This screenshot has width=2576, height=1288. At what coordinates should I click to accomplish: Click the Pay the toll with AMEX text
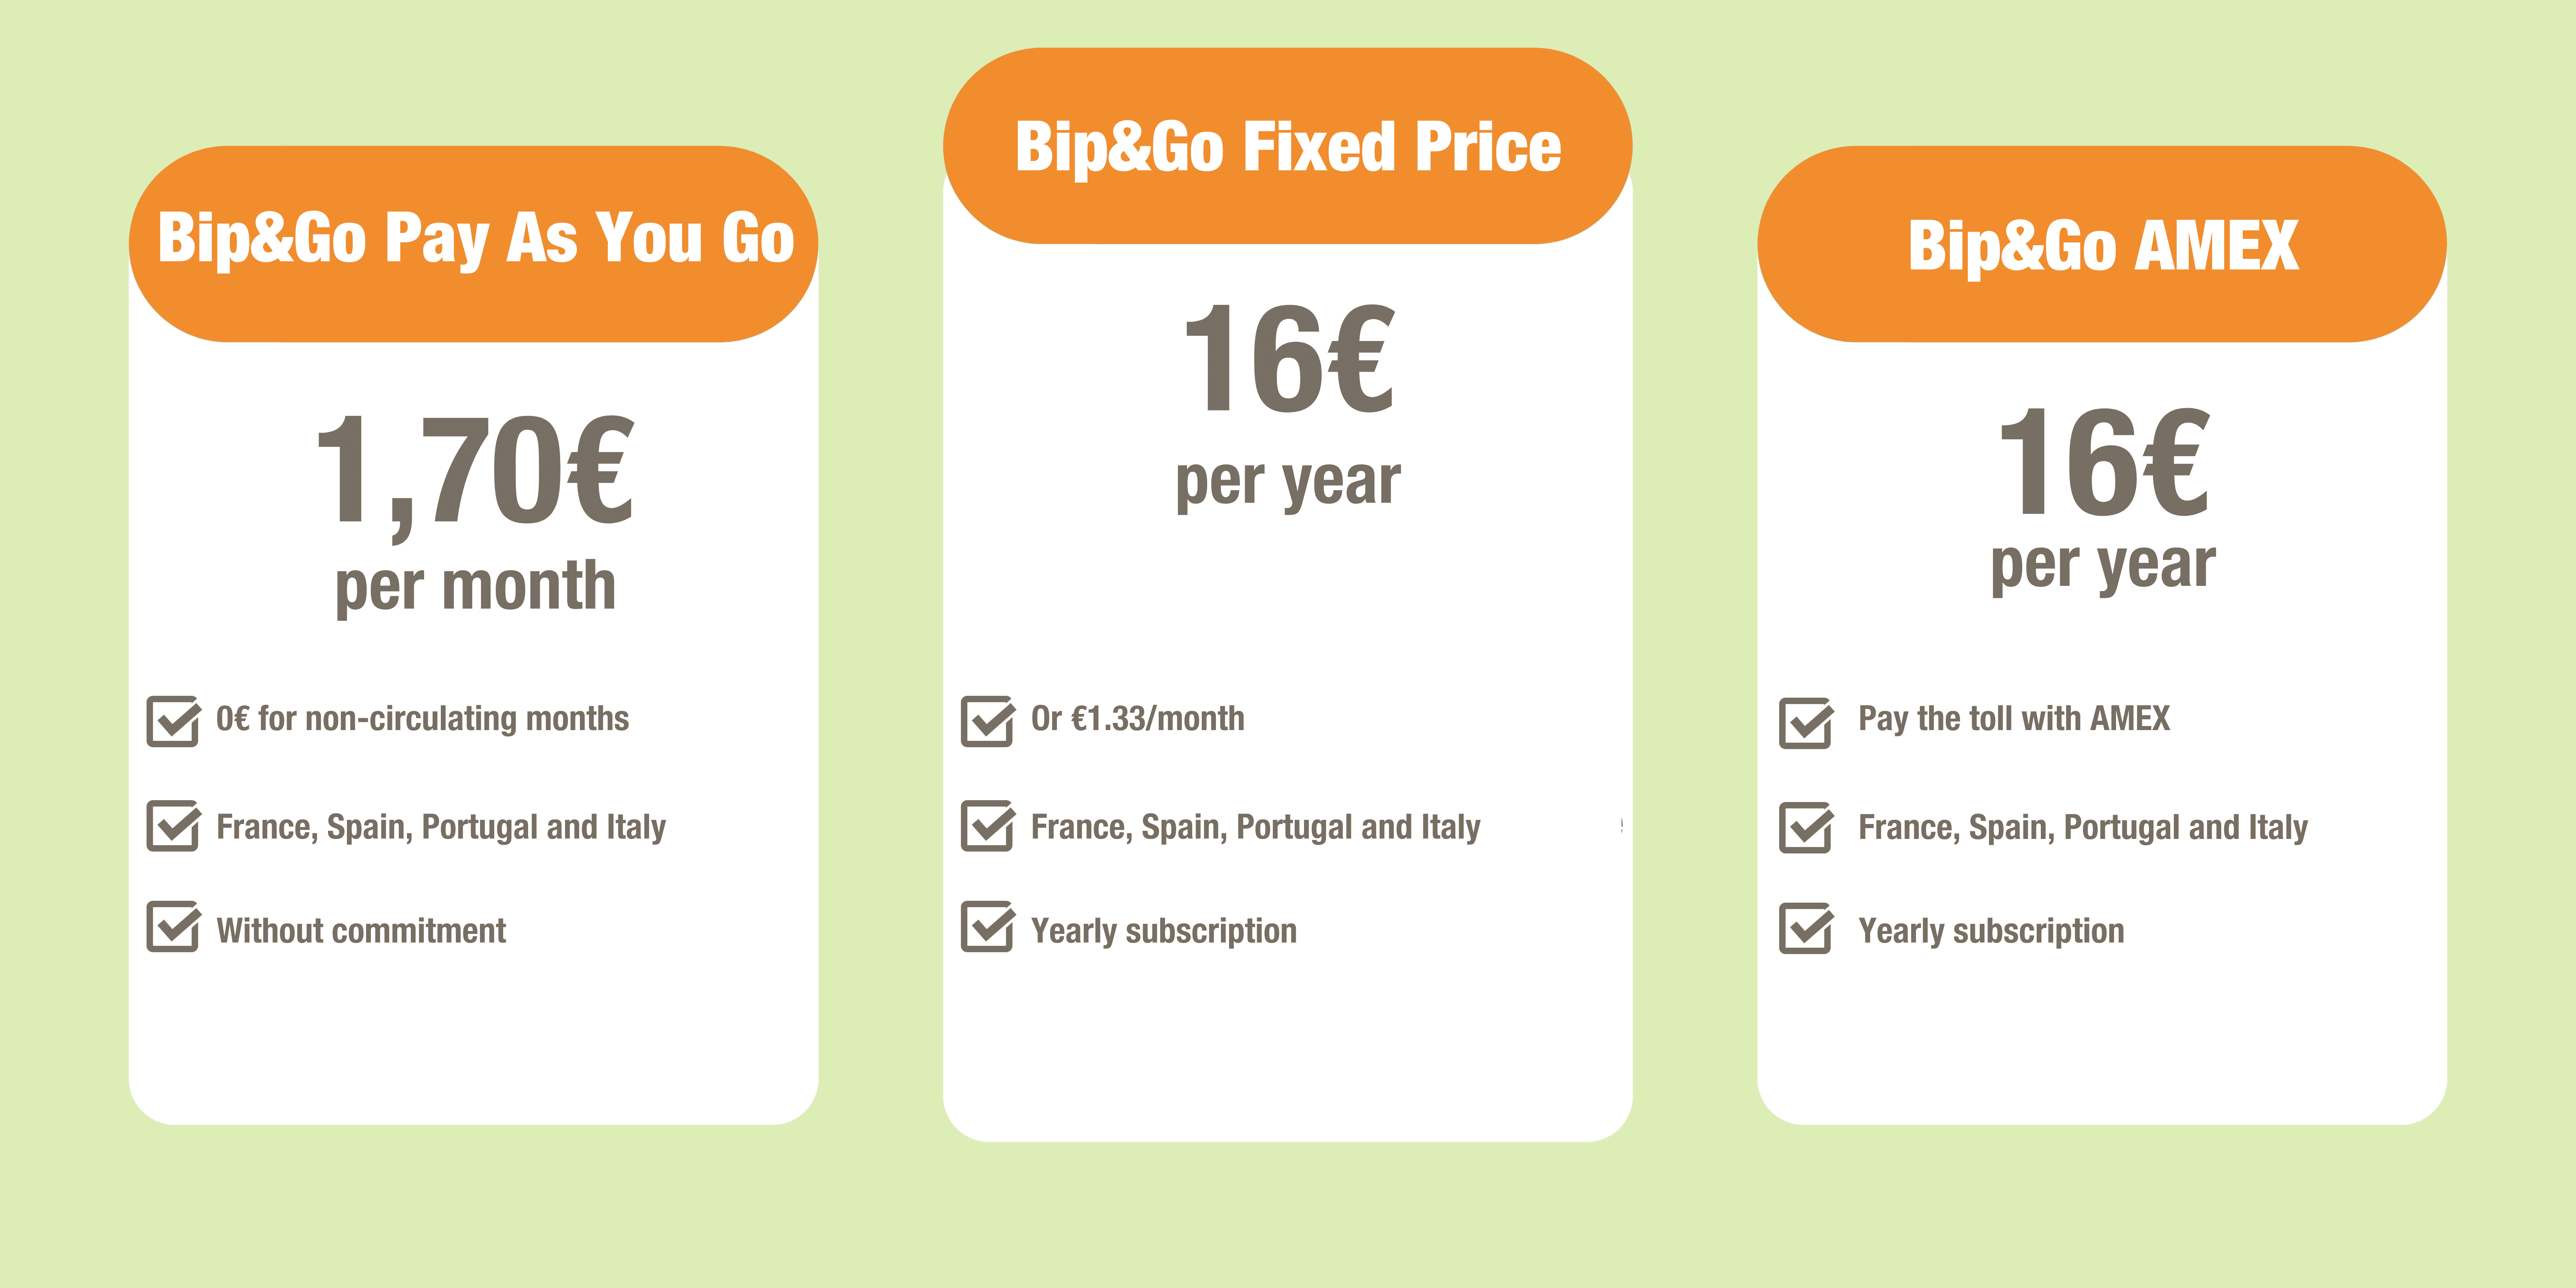tap(2014, 719)
